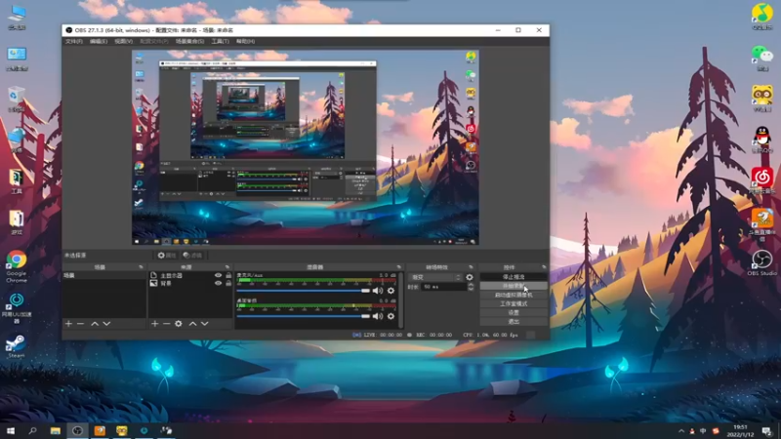The image size is (781, 439).
Task: Click the mixer panel vertical scrollbar
Action: [400, 299]
